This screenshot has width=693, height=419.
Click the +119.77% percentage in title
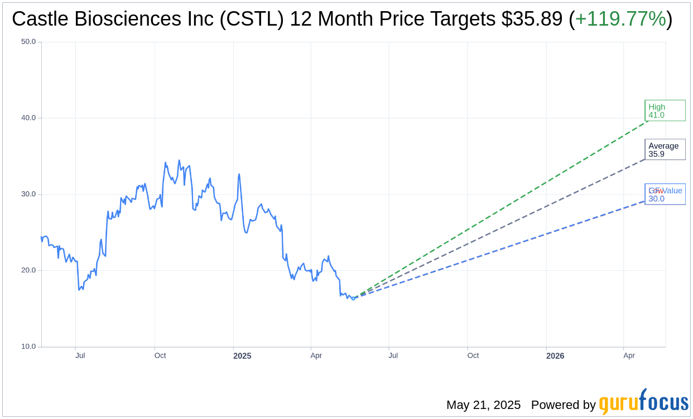pyautogui.click(x=620, y=19)
